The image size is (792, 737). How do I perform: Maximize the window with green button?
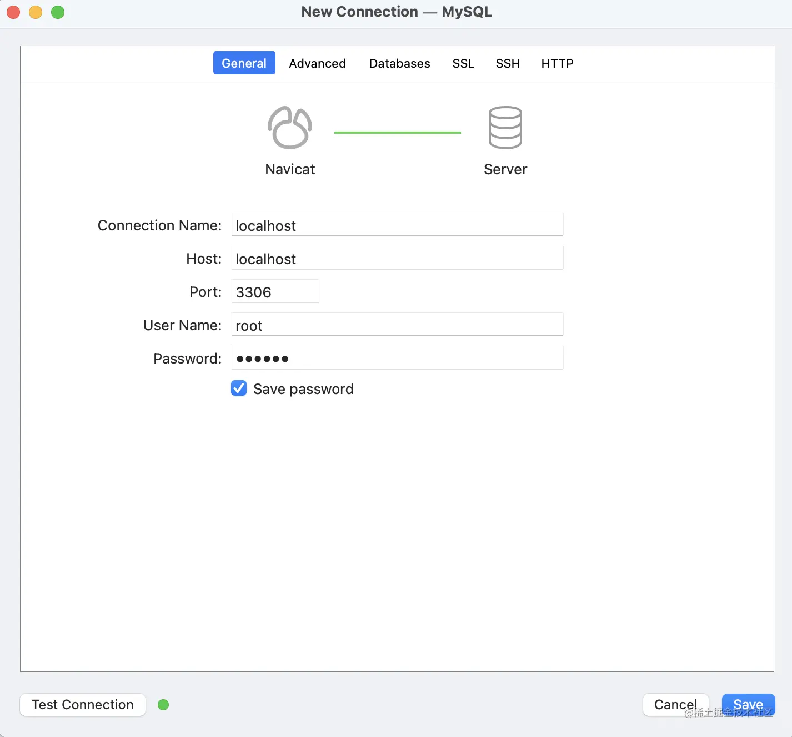(x=58, y=12)
